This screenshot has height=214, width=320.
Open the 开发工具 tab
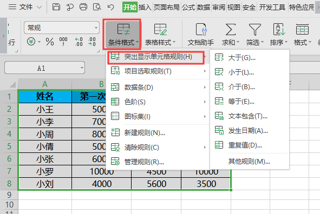(x=272, y=8)
